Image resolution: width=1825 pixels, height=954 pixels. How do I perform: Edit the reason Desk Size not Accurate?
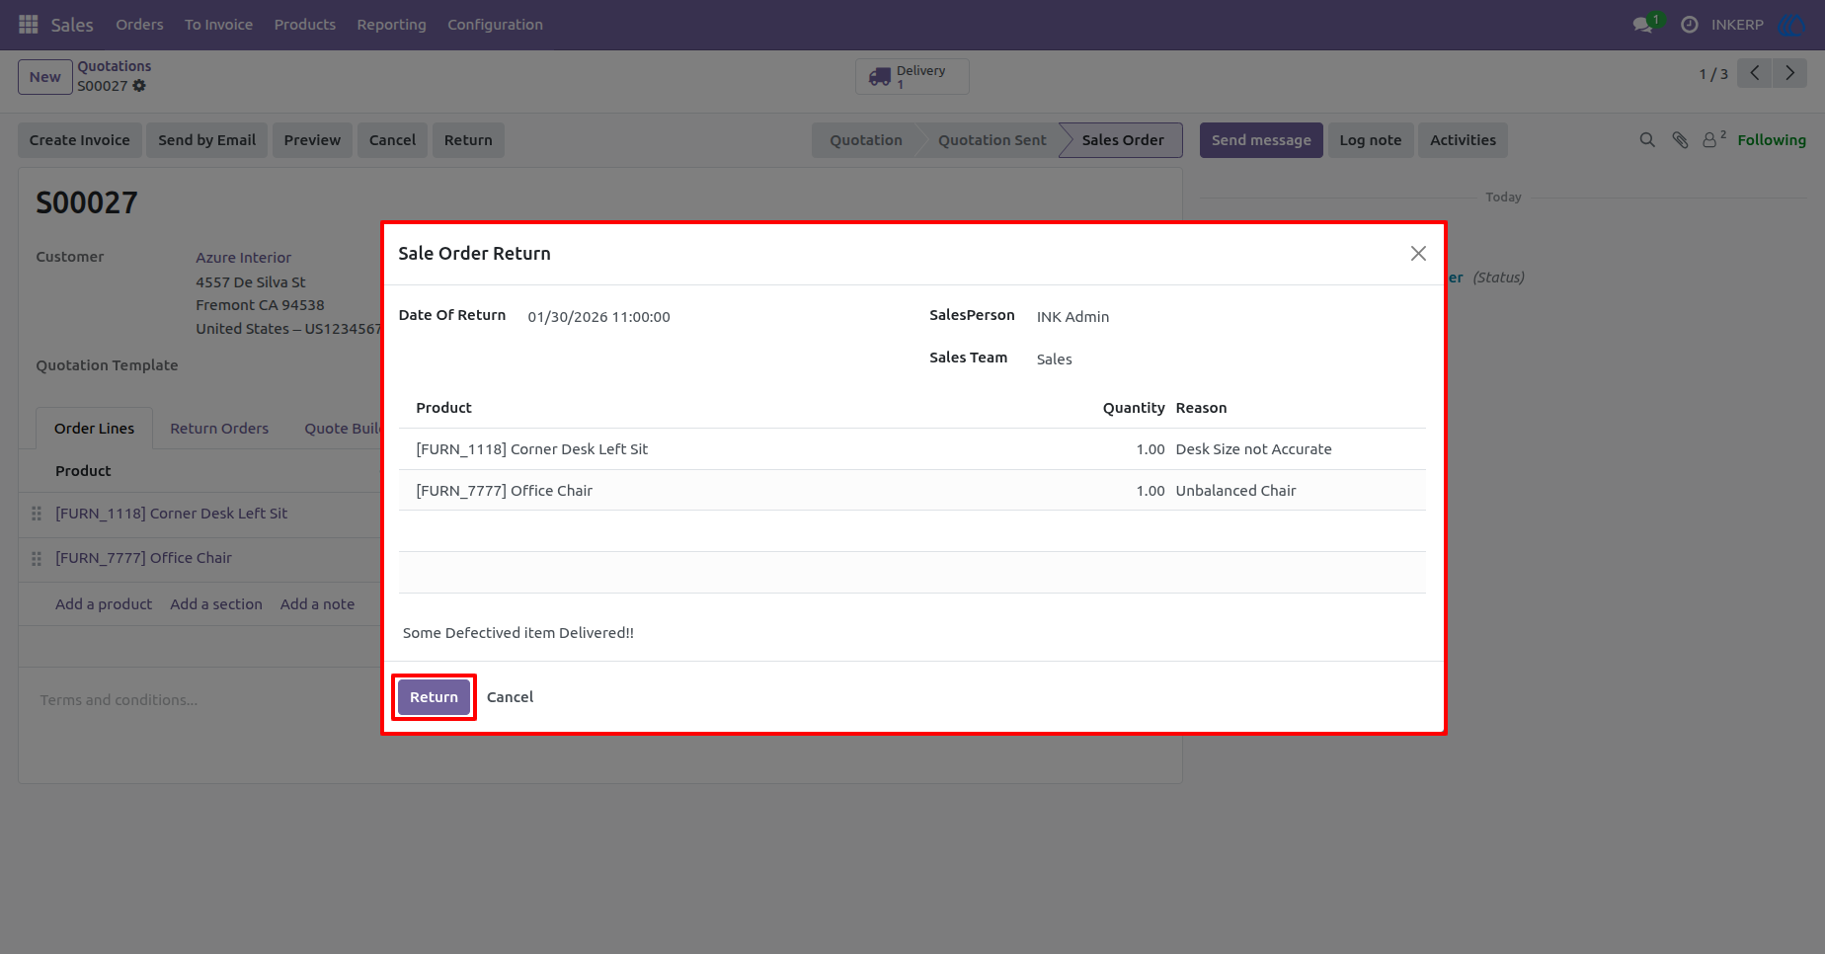[1253, 449]
